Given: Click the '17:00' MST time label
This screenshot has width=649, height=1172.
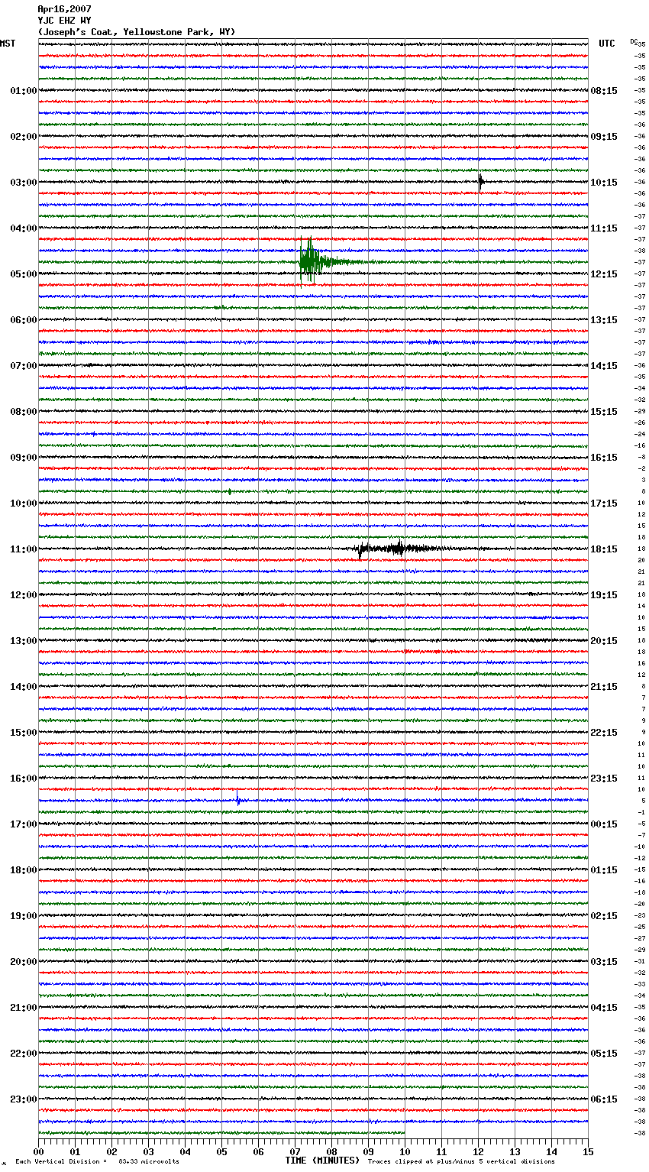Looking at the screenshot, I should click(24, 824).
